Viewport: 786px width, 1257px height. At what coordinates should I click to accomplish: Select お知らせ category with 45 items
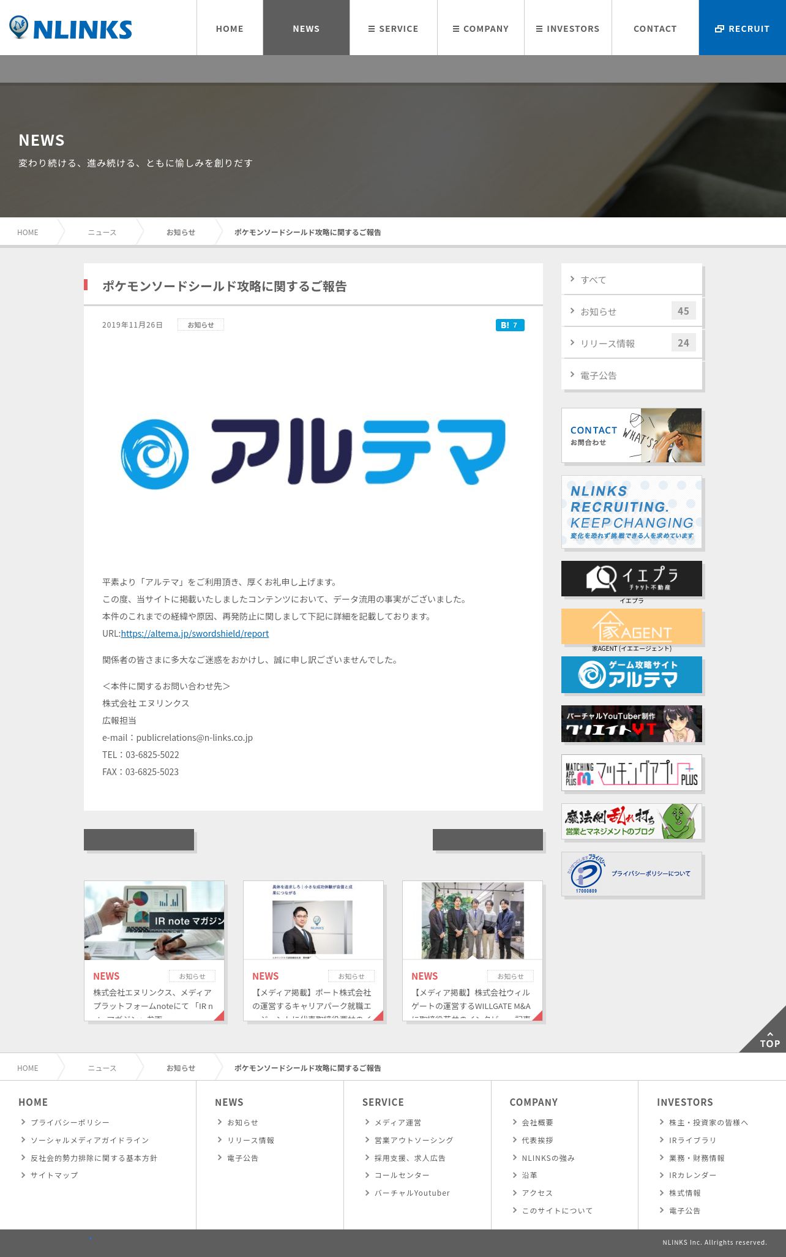click(632, 311)
